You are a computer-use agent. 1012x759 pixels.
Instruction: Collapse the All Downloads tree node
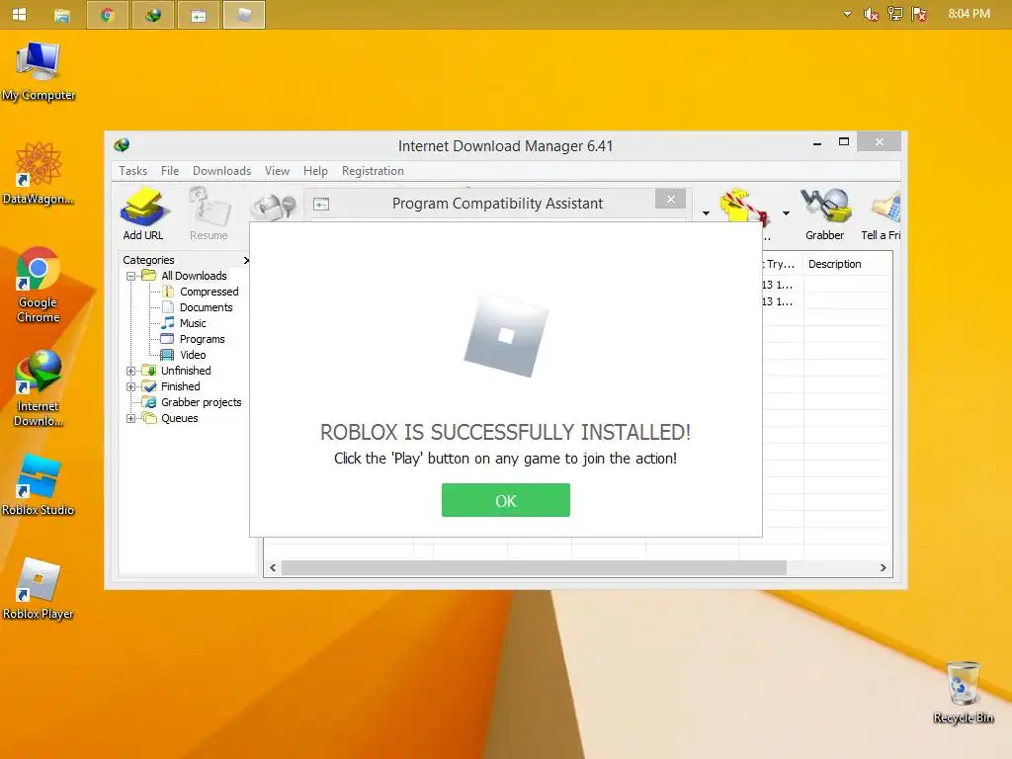[131, 277]
